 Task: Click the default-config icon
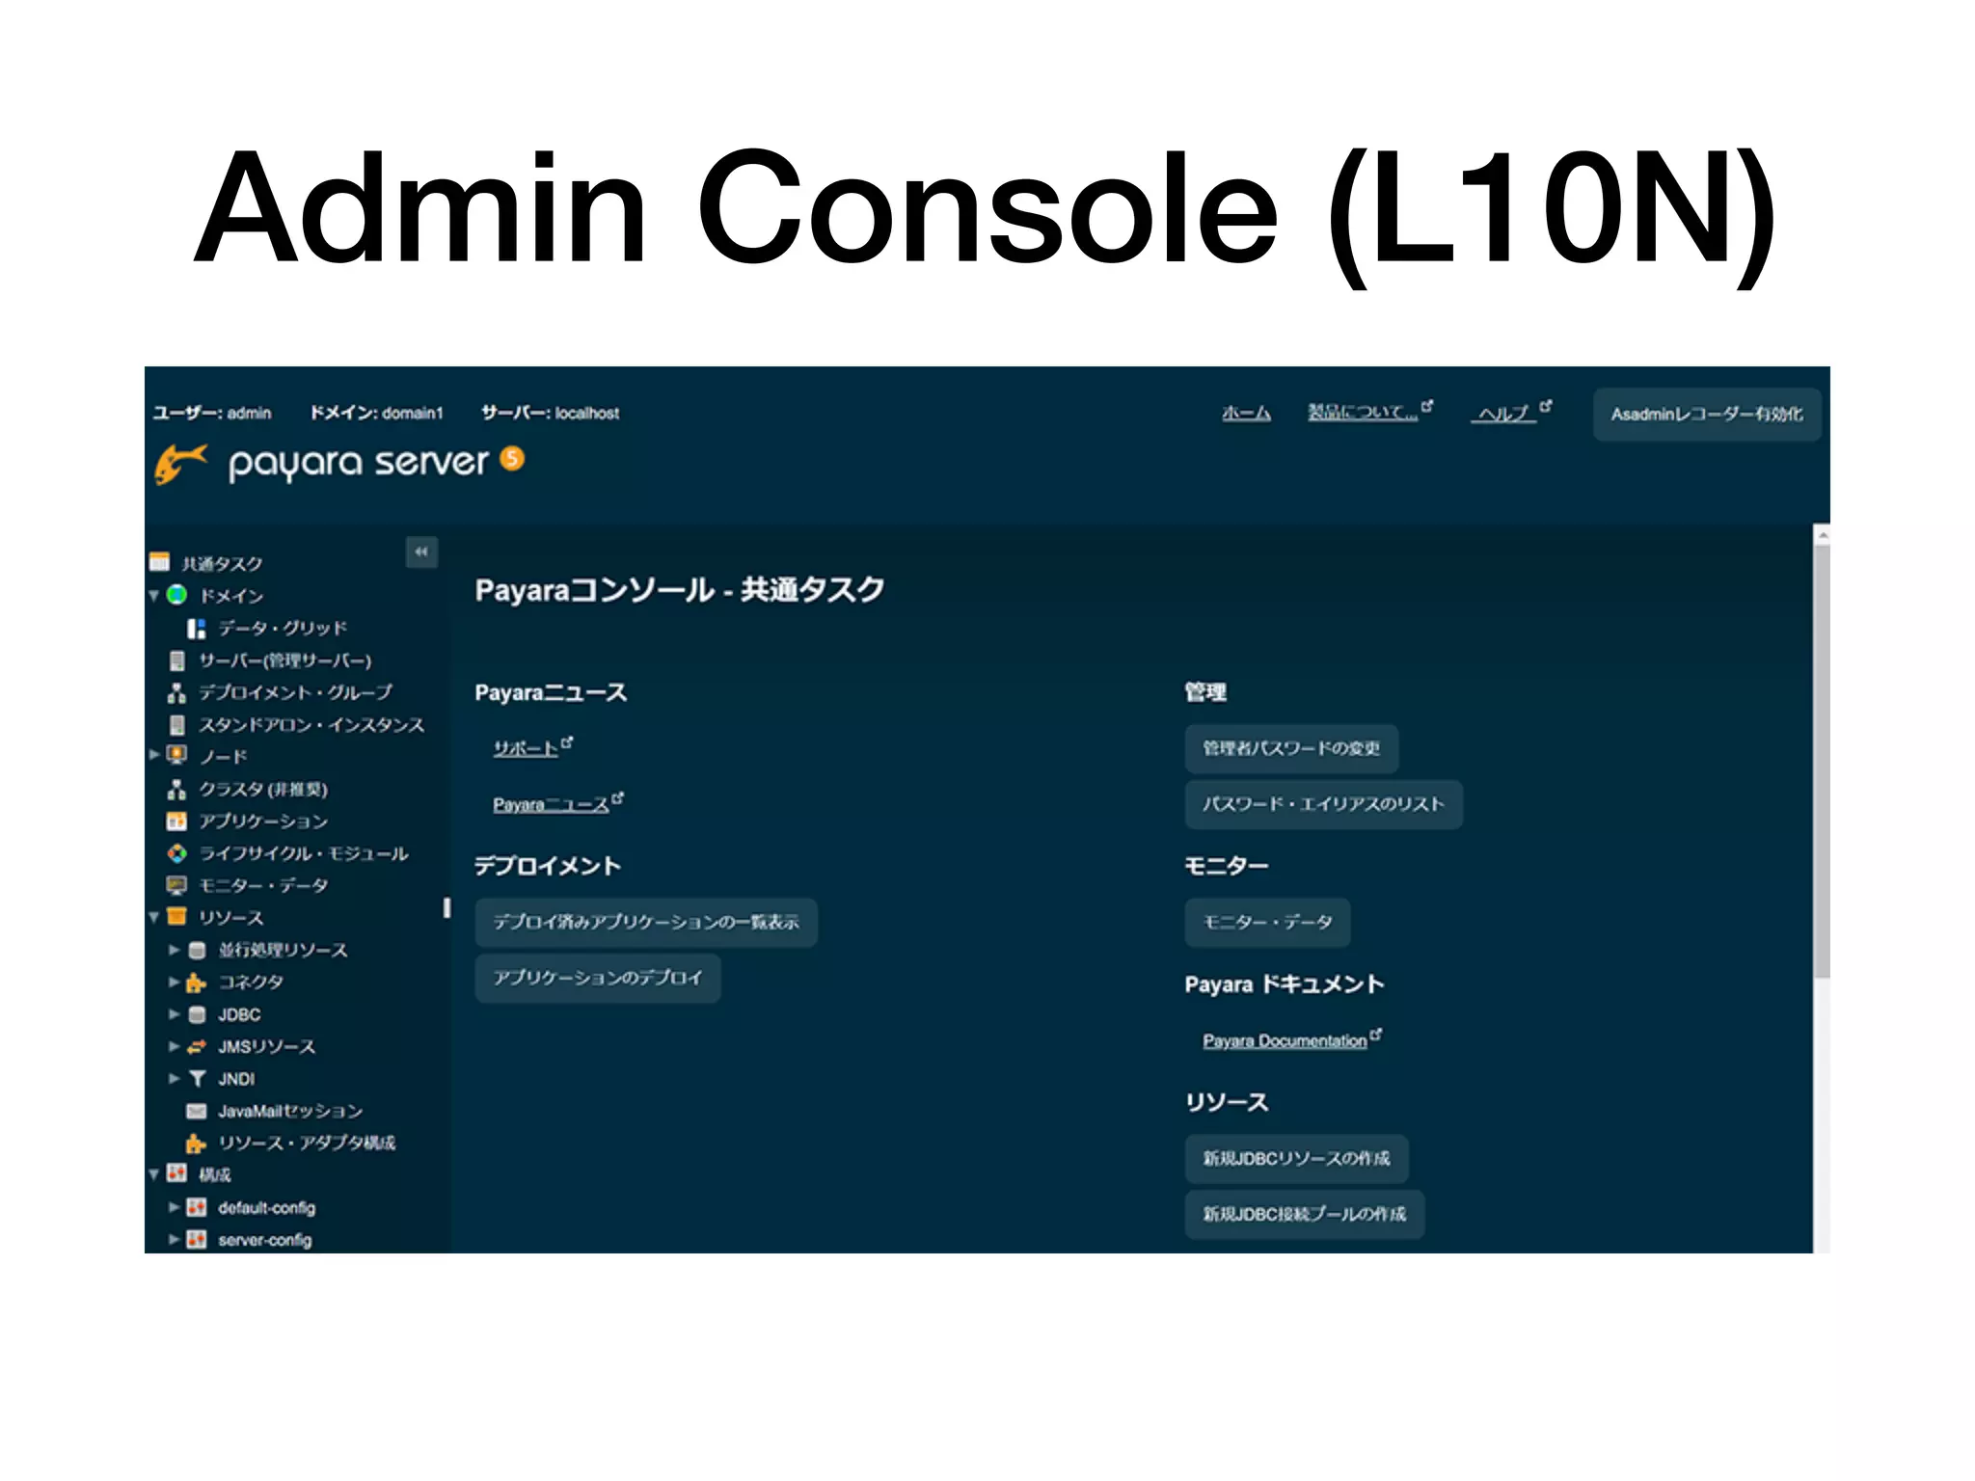point(197,1207)
